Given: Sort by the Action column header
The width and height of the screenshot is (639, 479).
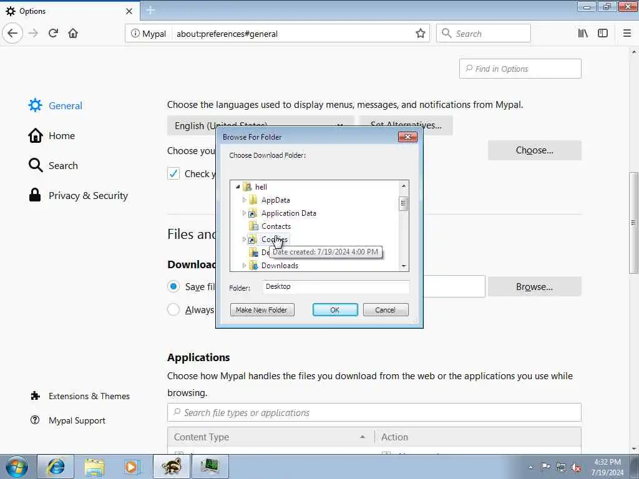Looking at the screenshot, I should pos(478,437).
